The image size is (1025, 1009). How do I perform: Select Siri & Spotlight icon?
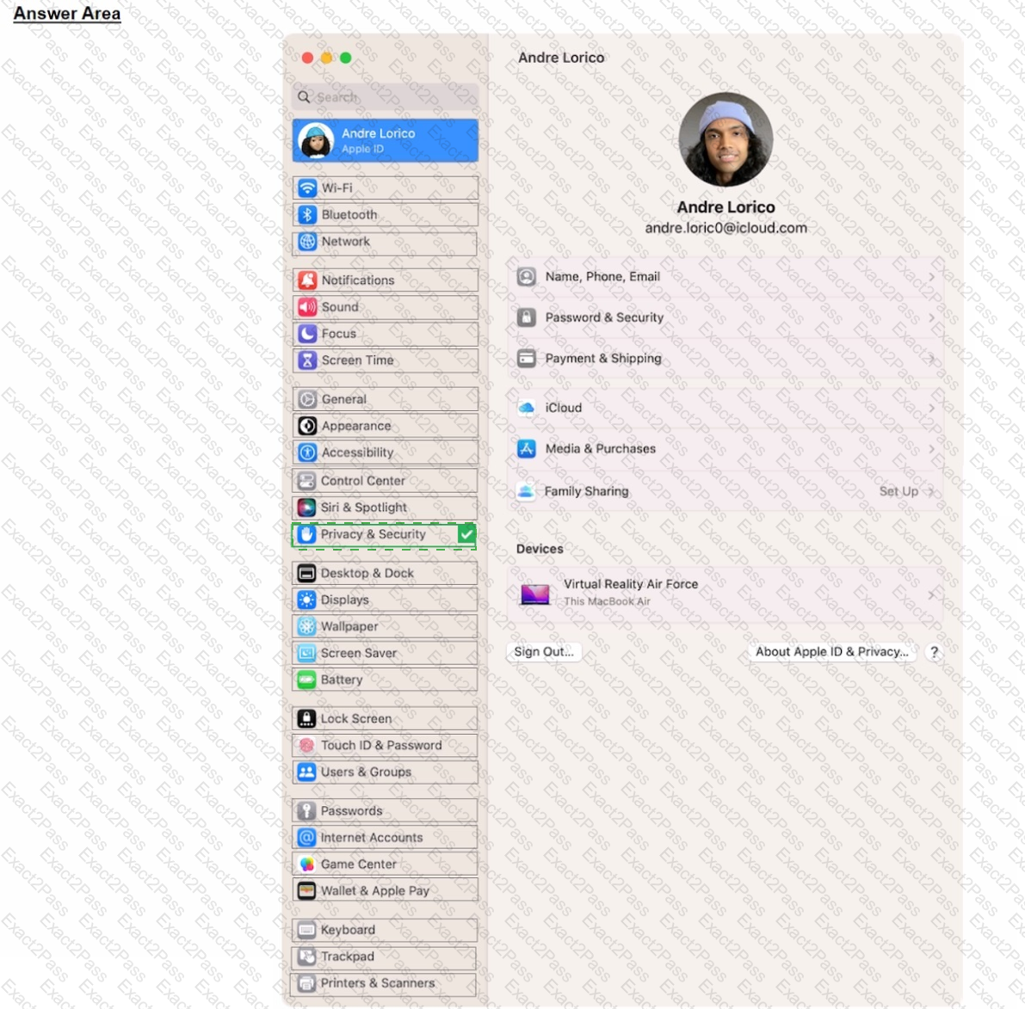click(x=306, y=508)
